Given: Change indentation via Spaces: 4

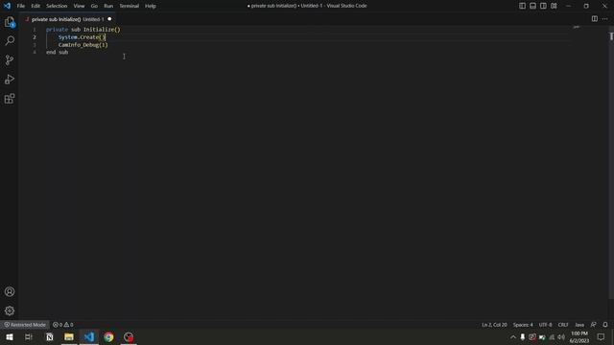Looking at the screenshot, I should tap(523, 325).
